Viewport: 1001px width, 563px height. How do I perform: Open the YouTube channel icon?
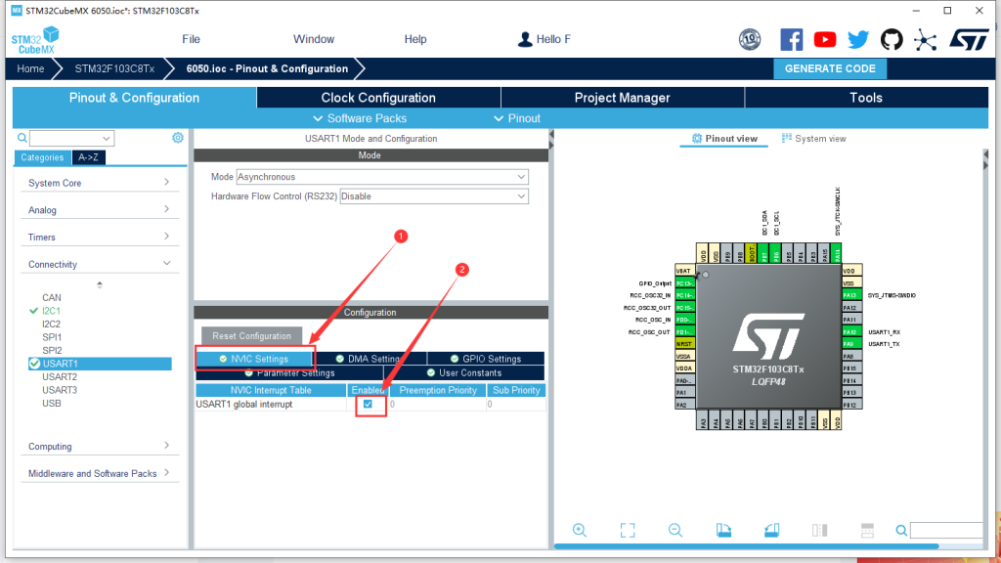pos(824,39)
